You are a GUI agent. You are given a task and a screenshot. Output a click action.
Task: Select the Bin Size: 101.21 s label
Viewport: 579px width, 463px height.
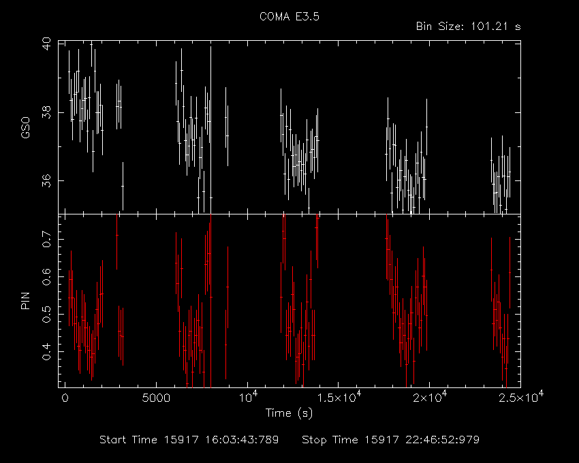pos(468,27)
